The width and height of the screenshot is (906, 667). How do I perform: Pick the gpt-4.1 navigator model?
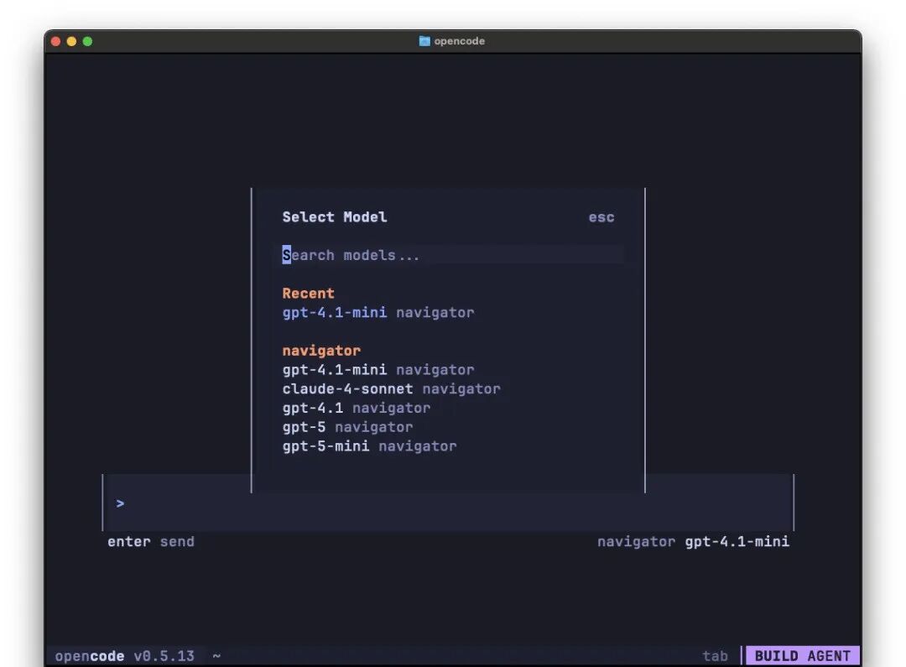click(356, 408)
